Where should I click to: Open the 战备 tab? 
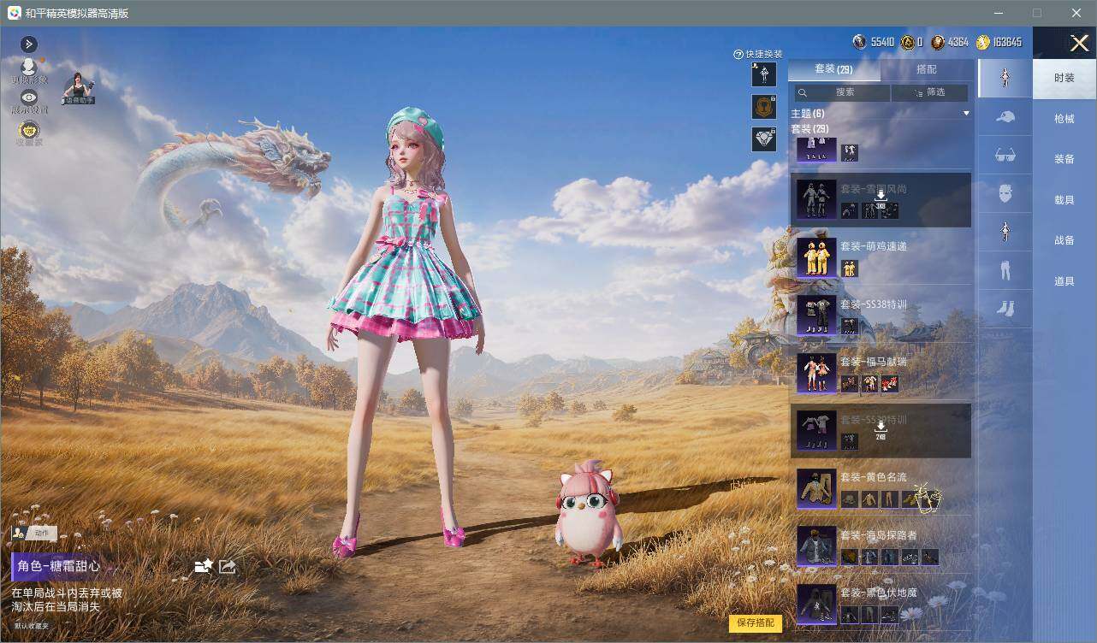(1064, 240)
